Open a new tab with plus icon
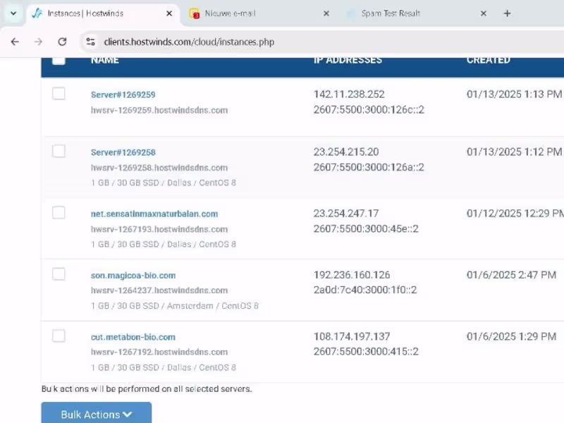 [x=507, y=13]
